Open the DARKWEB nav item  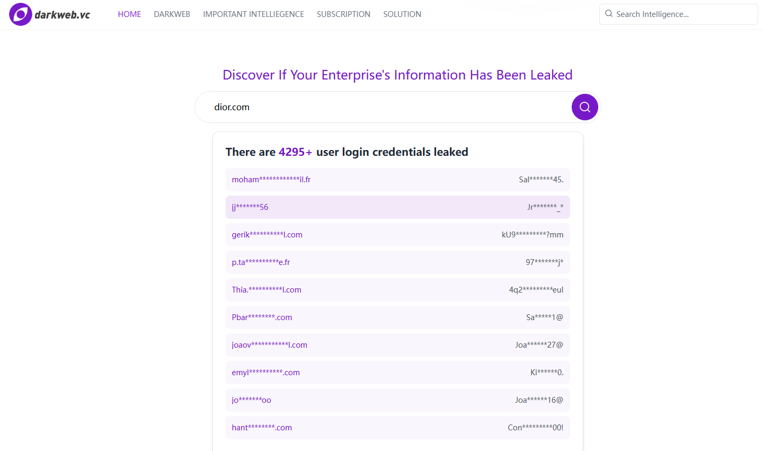[x=172, y=14]
